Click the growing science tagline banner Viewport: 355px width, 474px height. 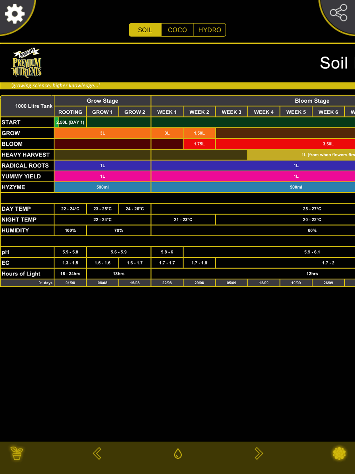(177, 86)
